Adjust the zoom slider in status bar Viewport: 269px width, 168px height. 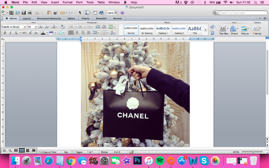click(253, 152)
